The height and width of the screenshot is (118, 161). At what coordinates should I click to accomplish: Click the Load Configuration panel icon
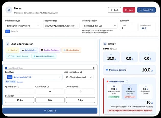[x=7, y=44]
